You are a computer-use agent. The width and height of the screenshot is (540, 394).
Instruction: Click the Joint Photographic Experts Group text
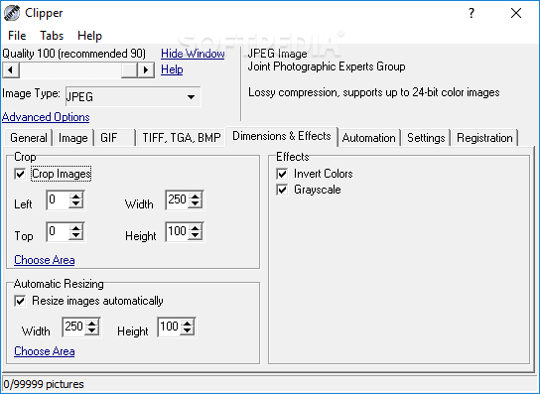(327, 66)
